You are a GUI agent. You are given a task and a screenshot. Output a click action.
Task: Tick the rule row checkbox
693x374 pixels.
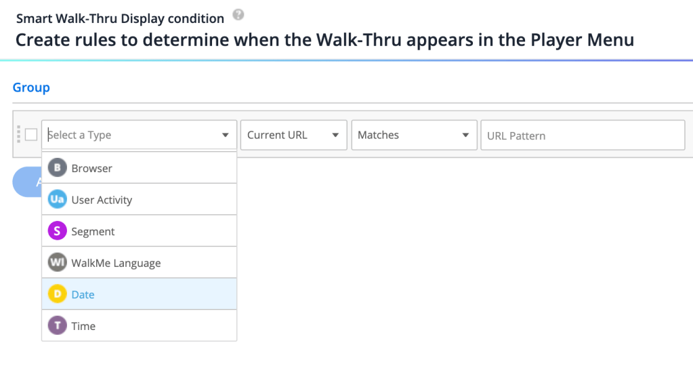31,135
